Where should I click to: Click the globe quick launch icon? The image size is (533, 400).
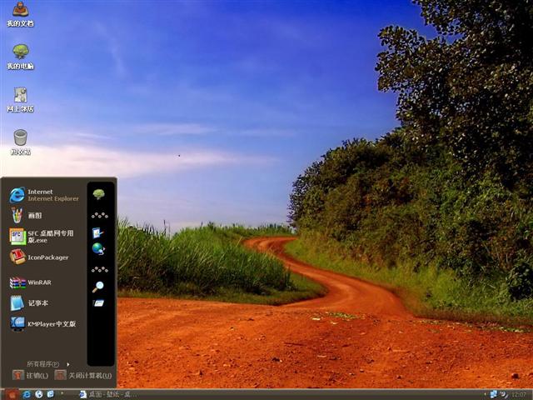click(x=39, y=394)
